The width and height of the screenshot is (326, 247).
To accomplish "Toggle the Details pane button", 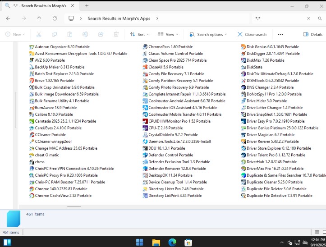I will (312, 34).
